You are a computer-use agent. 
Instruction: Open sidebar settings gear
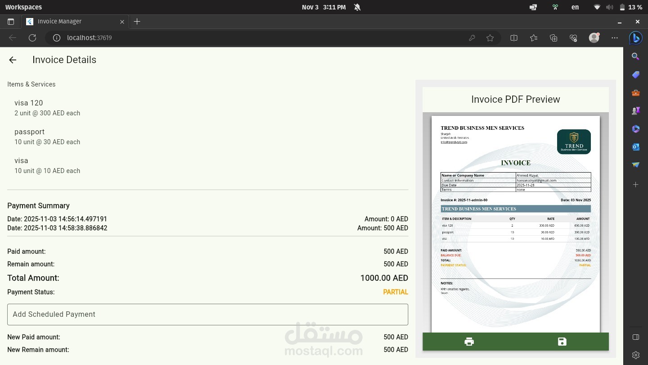click(635, 355)
